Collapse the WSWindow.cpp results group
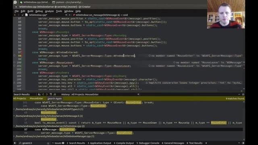The height and width of the screenshot is (145, 258). pos(14,126)
